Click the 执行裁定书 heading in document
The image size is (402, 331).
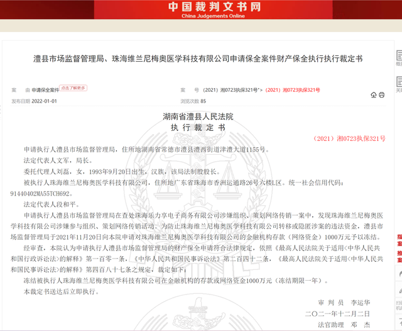pos(197,127)
